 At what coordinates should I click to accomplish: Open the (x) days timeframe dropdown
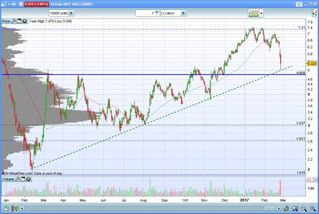(183, 13)
